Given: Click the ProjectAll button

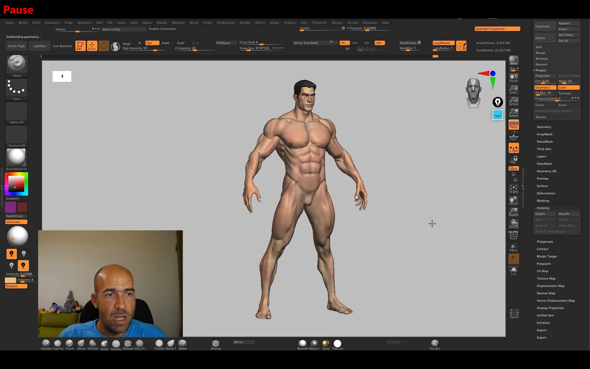Looking at the screenshot, I should click(545, 76).
